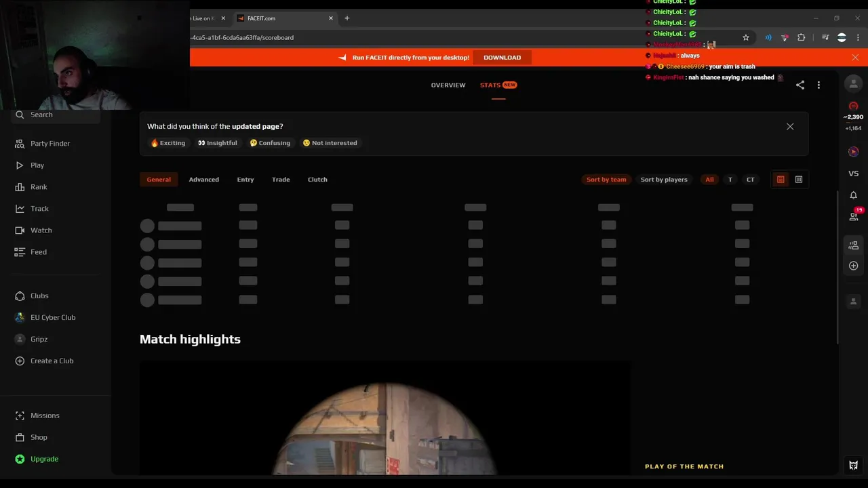Open Chrome's three-dot menu

click(x=856, y=37)
